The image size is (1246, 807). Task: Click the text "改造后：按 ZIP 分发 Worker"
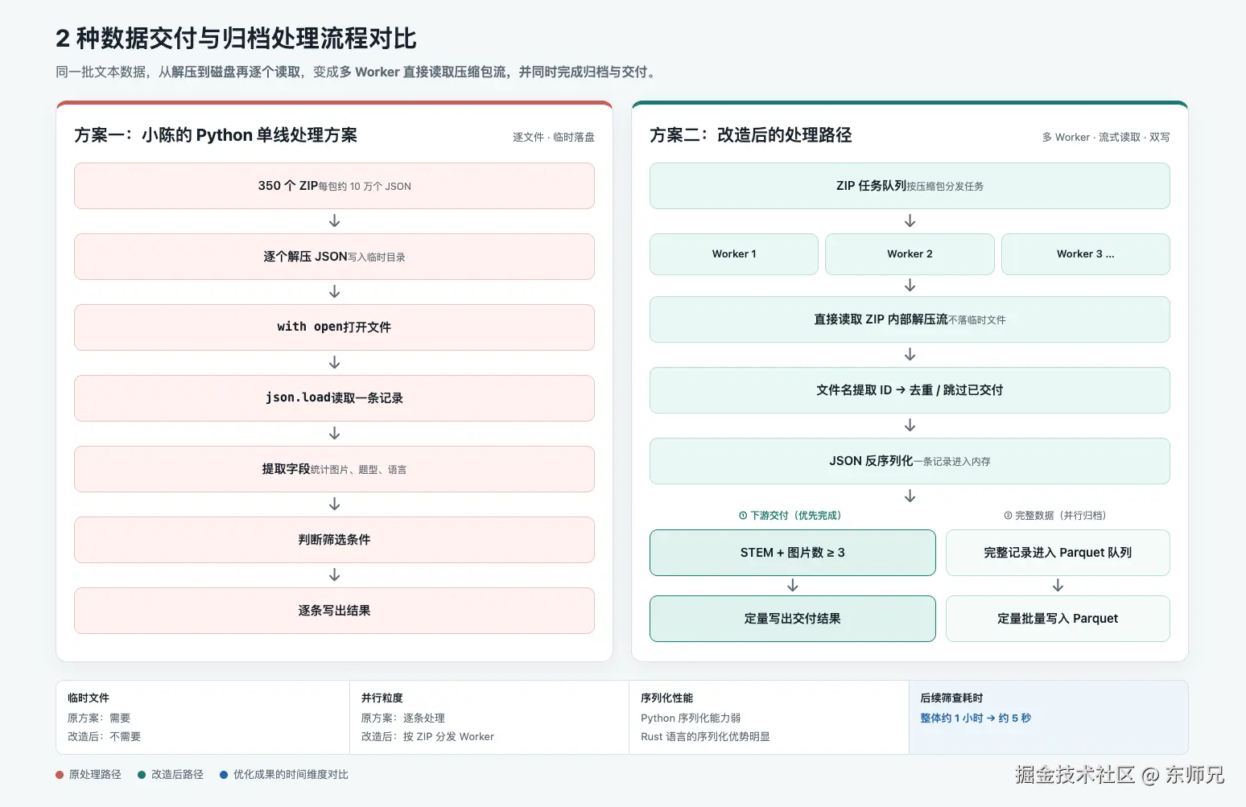click(x=427, y=737)
